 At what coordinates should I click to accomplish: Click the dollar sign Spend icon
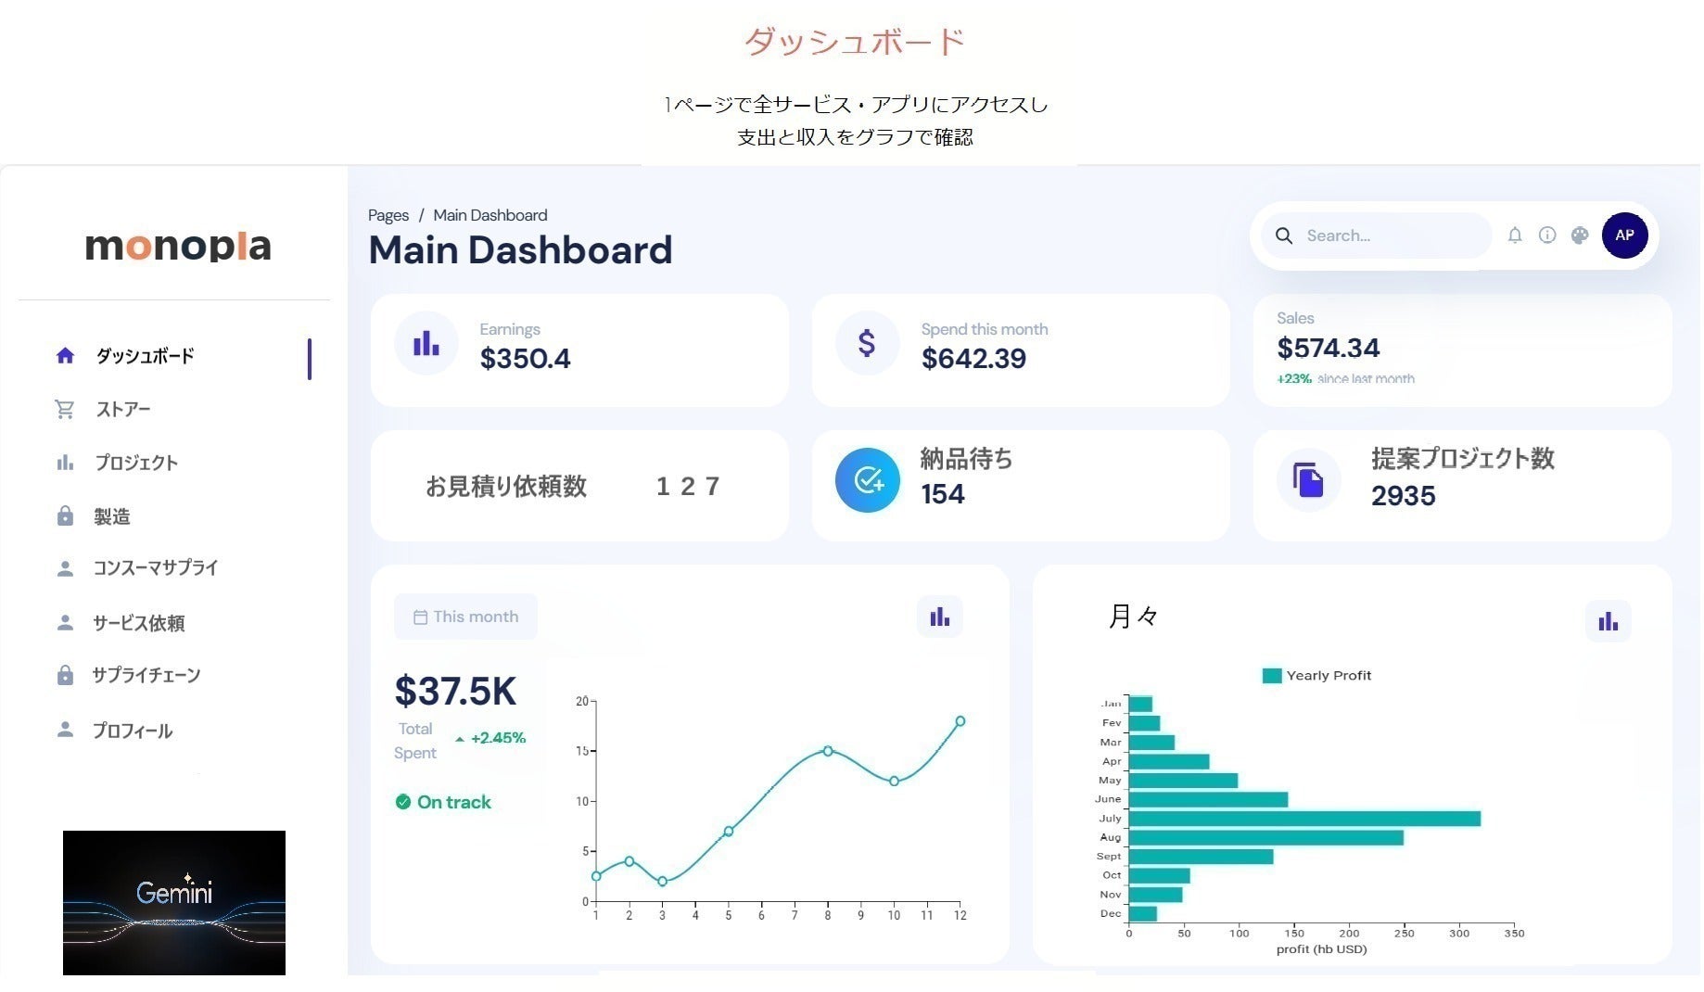(867, 344)
